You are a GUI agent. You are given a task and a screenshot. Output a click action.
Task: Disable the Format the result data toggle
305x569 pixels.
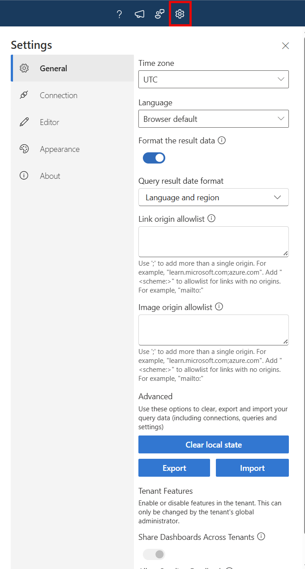point(154,158)
